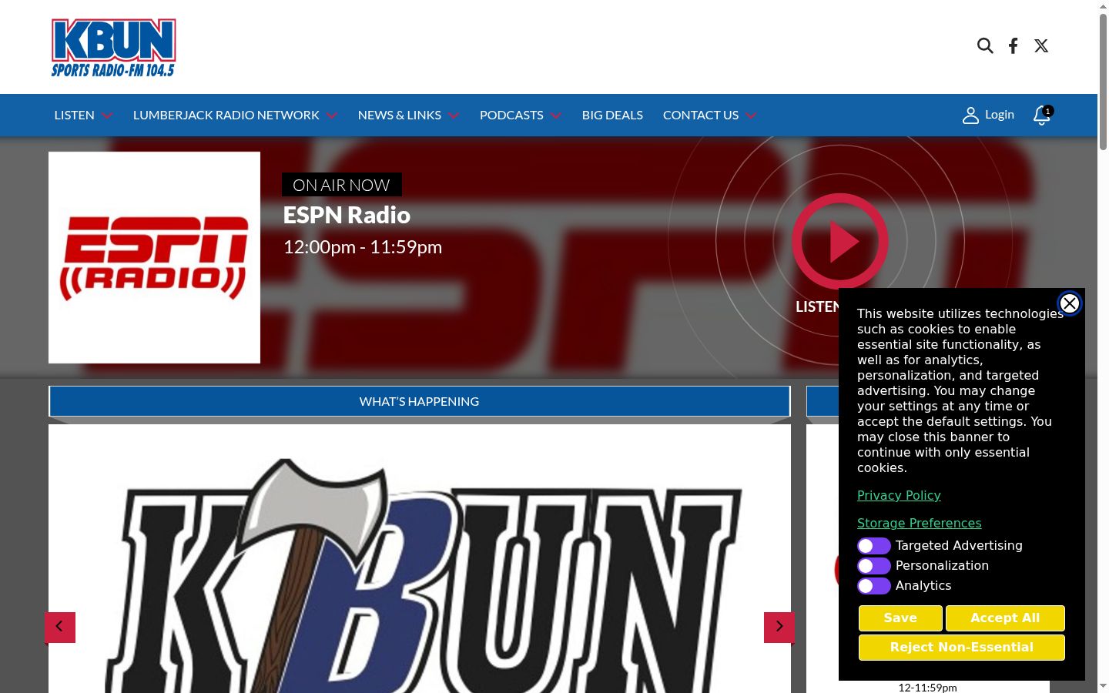The image size is (1109, 693).
Task: Open the Privacy Policy link
Action: click(899, 495)
